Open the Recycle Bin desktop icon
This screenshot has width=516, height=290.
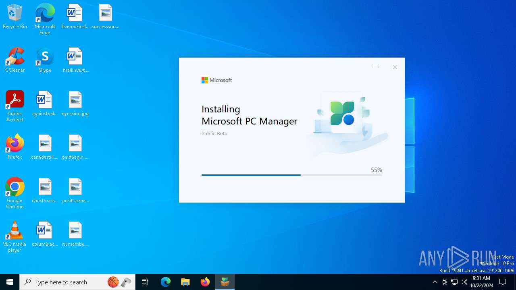15,17
